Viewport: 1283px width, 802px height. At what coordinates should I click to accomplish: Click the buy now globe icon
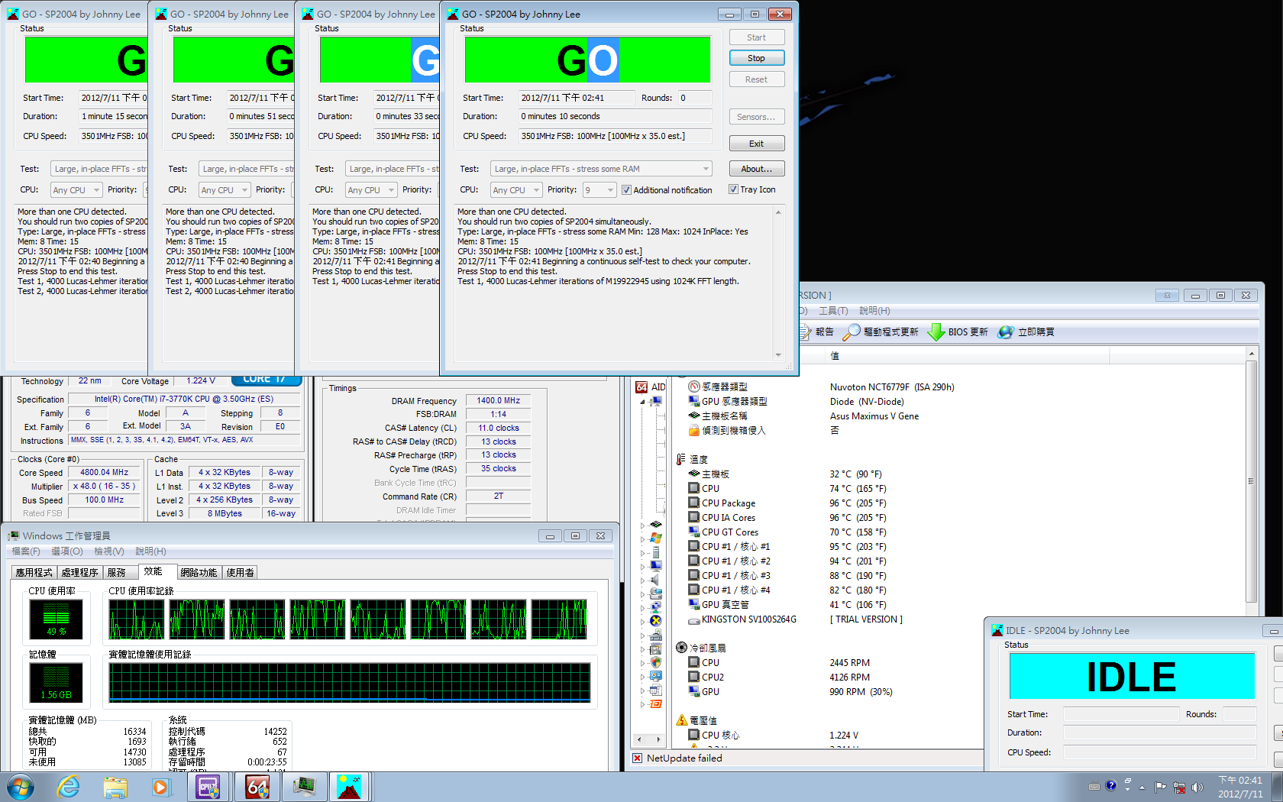coord(1006,331)
